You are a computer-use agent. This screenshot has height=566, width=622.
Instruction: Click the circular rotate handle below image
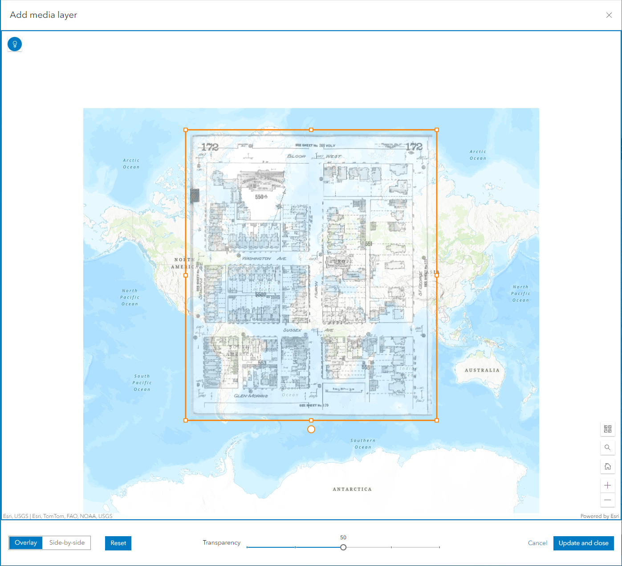[x=311, y=429]
